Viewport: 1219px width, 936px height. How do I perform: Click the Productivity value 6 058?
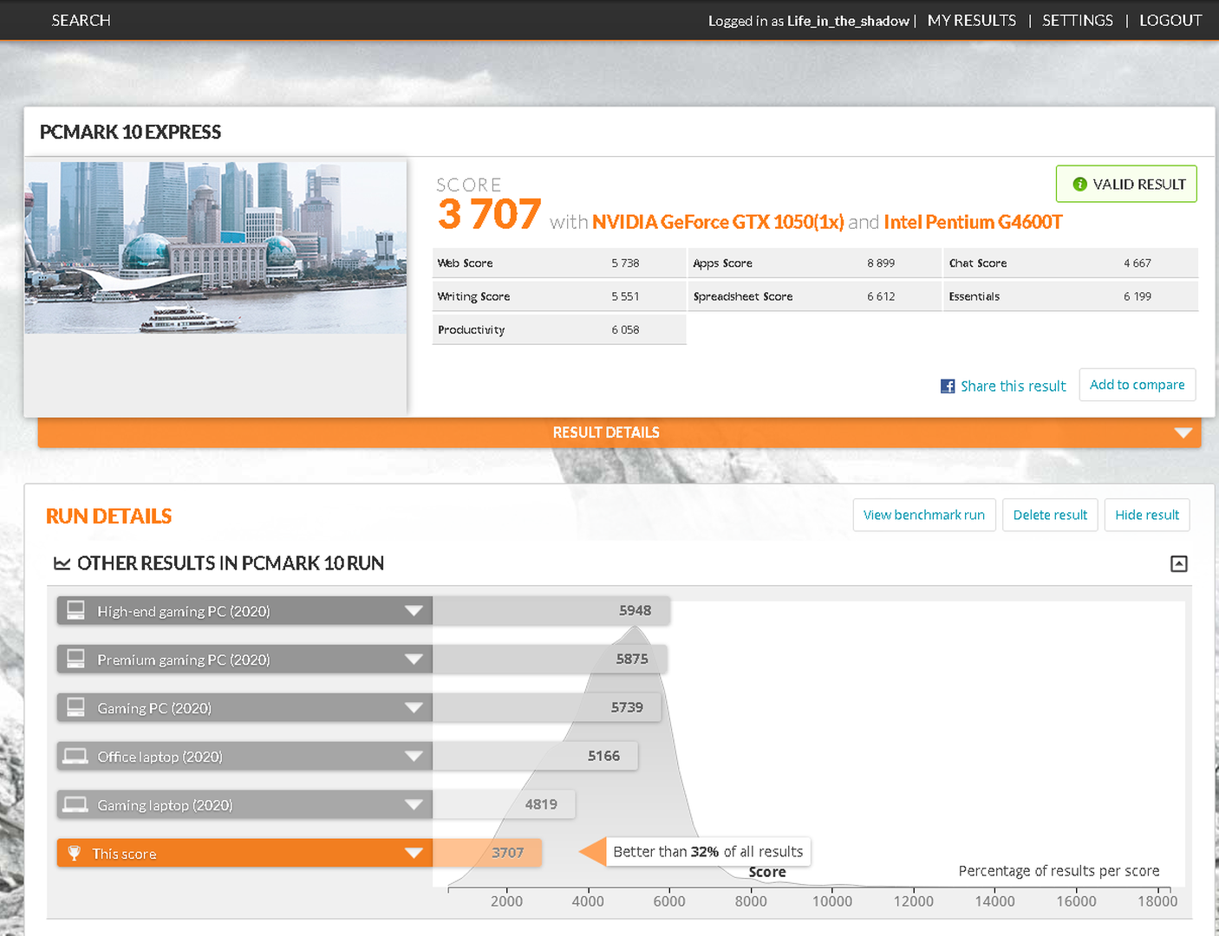click(625, 330)
